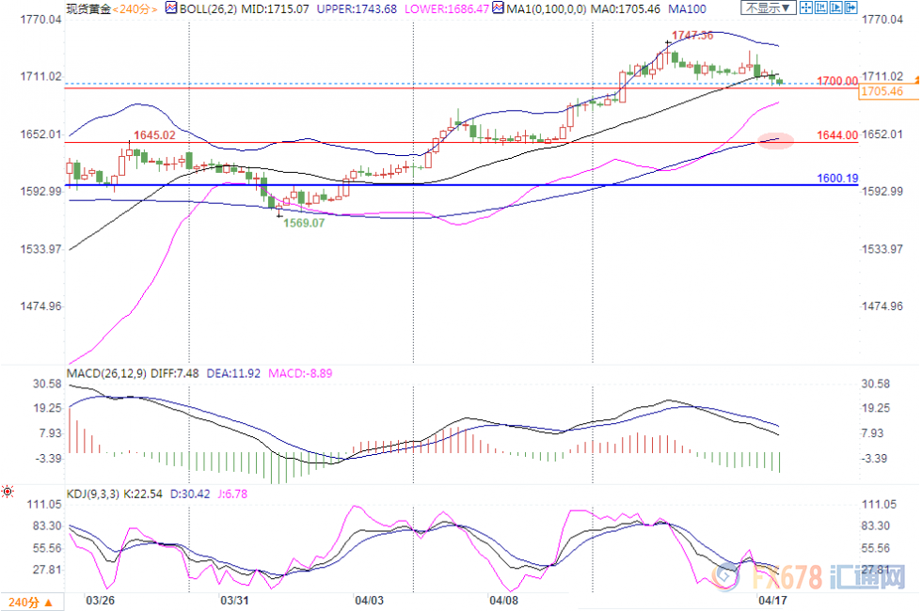Click the orange 1705.46 current price tag
The width and height of the screenshot is (922, 611).
[882, 91]
